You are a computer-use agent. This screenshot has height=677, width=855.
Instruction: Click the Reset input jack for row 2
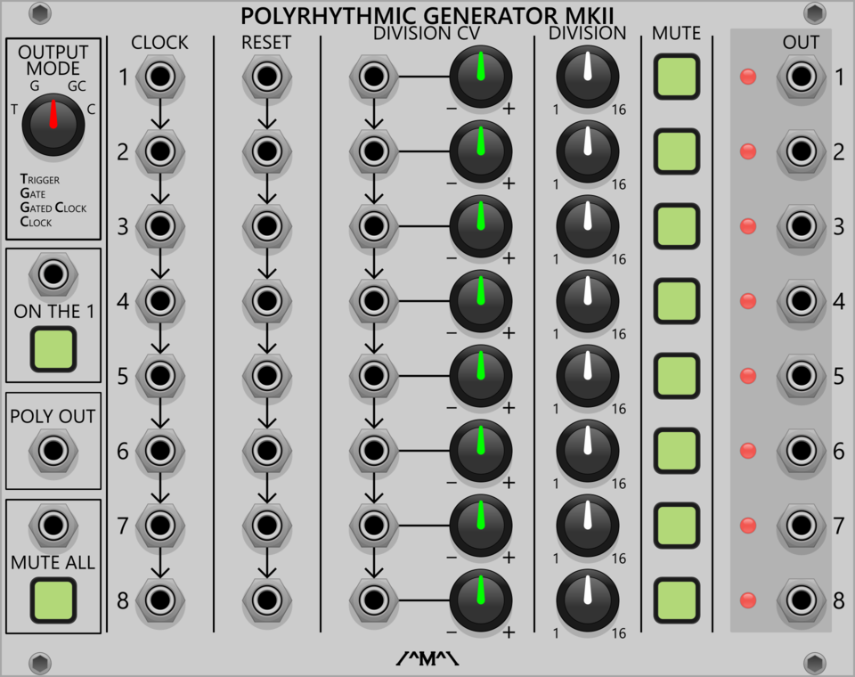tap(267, 151)
